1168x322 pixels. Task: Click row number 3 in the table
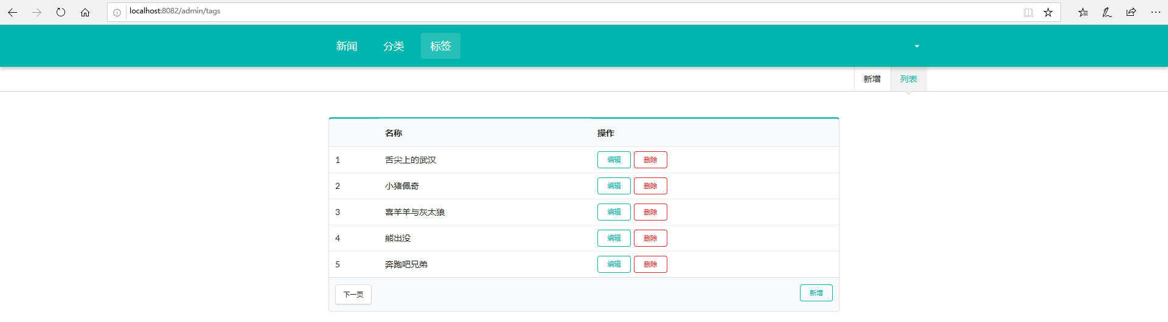pos(338,212)
